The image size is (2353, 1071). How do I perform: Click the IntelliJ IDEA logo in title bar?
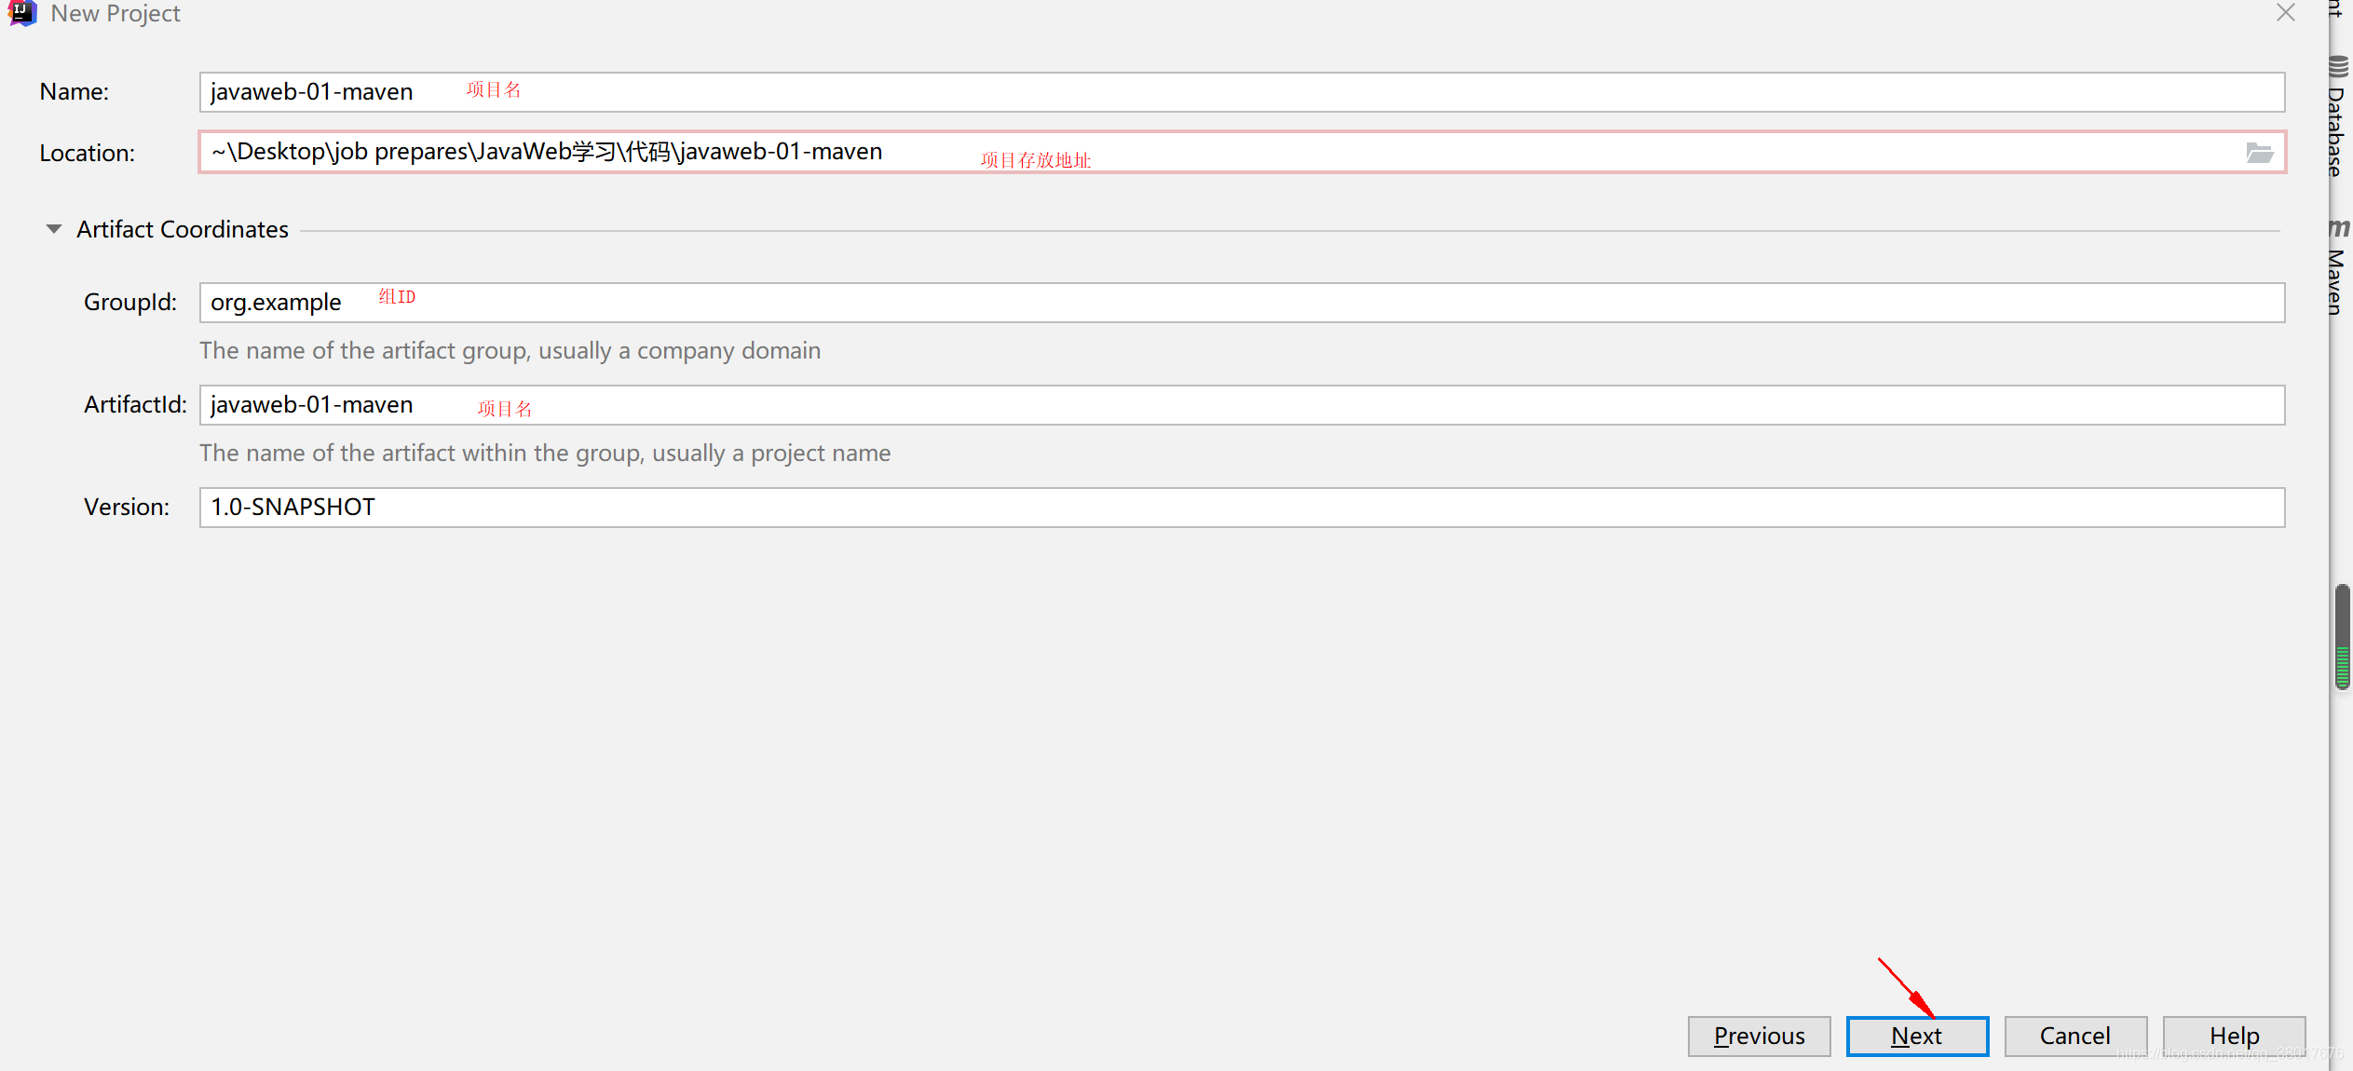[x=20, y=13]
